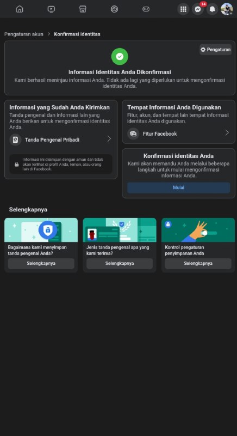The height and width of the screenshot is (436, 237).
Task: Click Selengkapnya under Jenis tanda pengenal
Action: (x=120, y=263)
